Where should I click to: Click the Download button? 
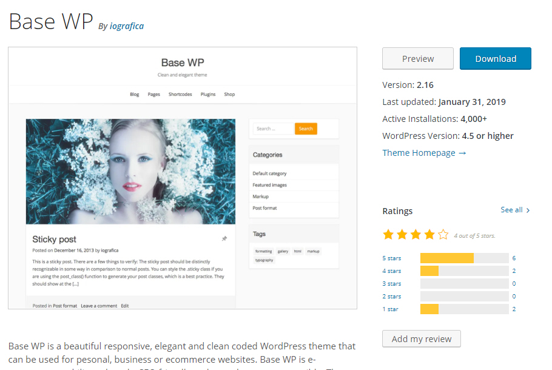click(x=496, y=58)
